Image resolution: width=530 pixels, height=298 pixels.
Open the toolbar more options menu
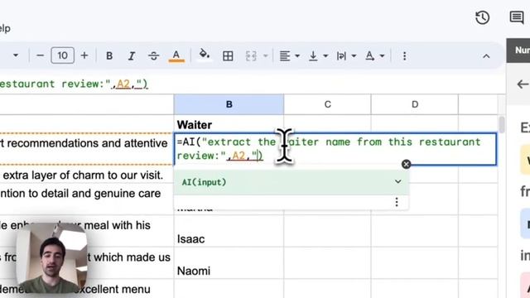click(405, 55)
